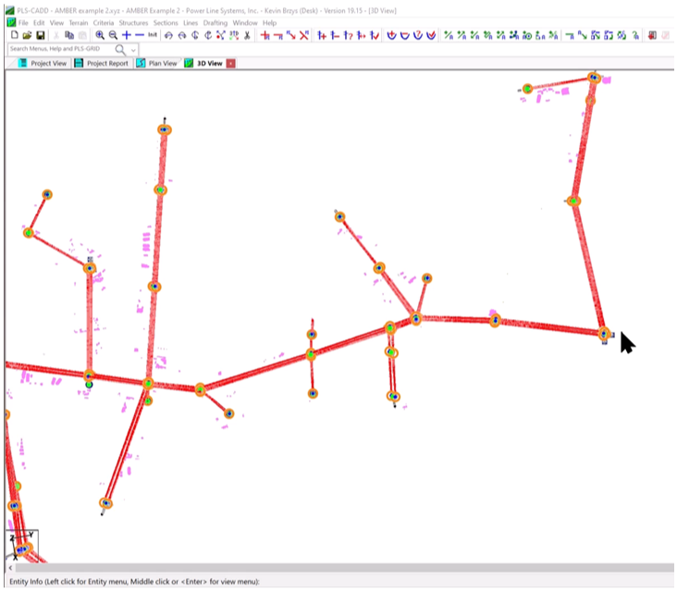Click the Zoom Out magnifier icon

click(x=113, y=35)
